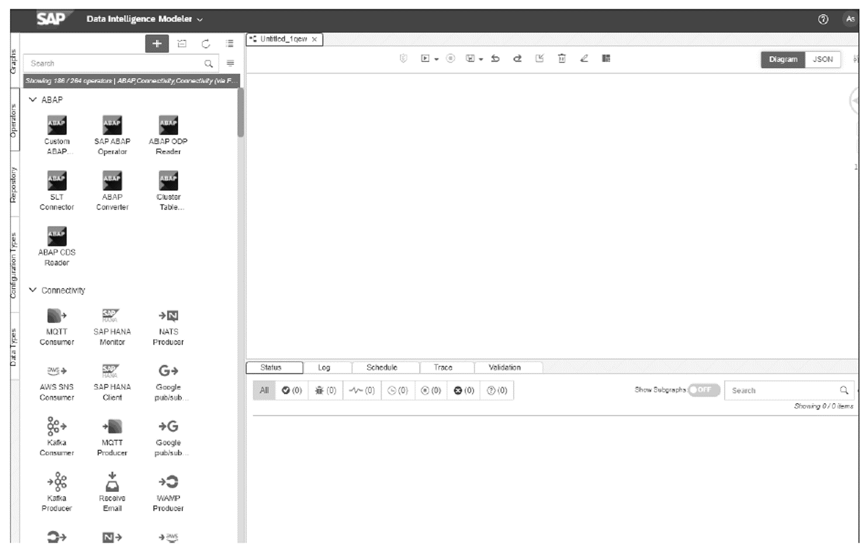Filter status by pending clock (0)
The image size is (868, 555).
[398, 390]
